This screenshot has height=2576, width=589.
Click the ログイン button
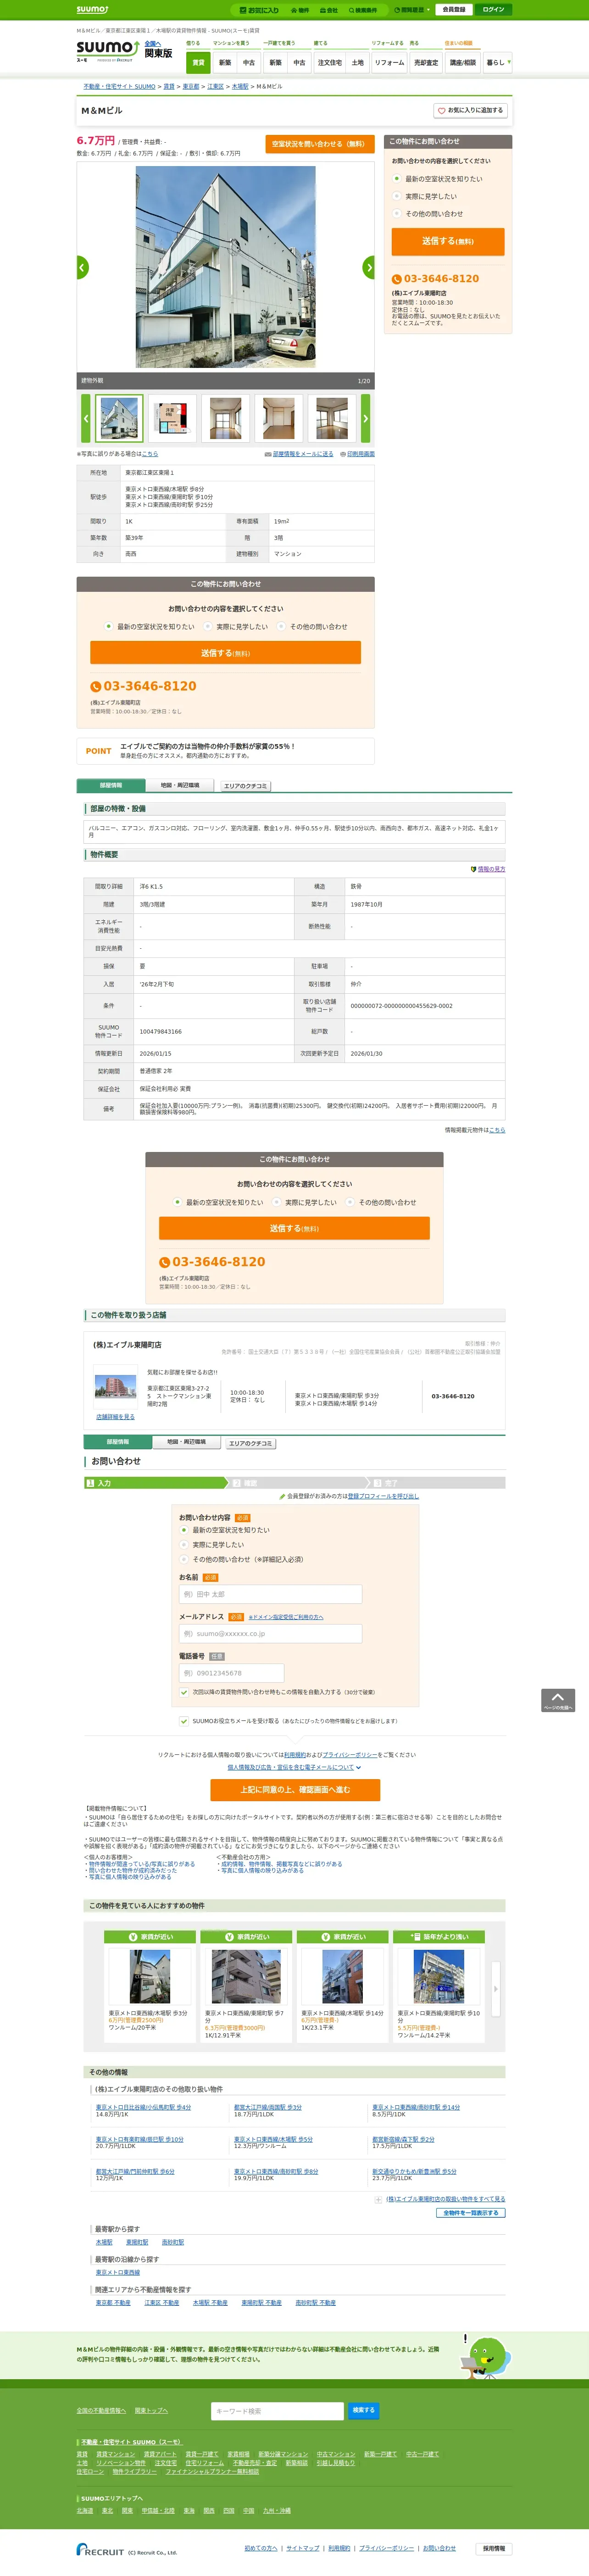493,10
